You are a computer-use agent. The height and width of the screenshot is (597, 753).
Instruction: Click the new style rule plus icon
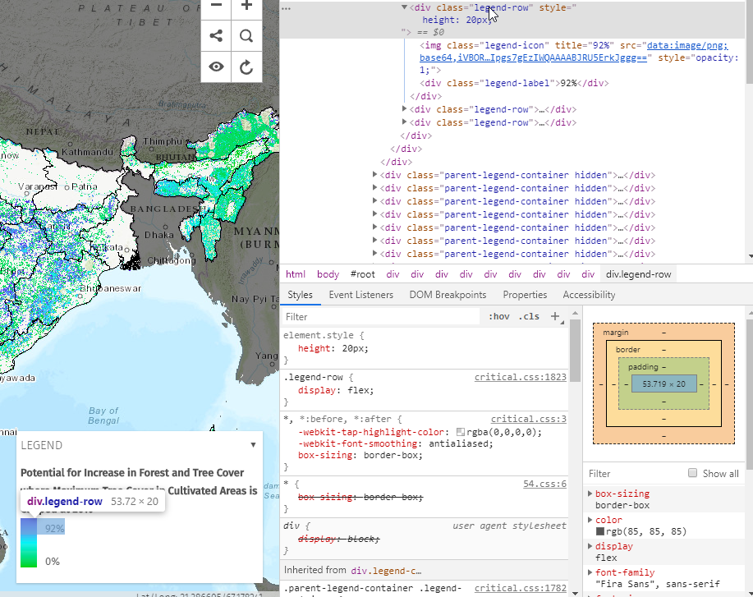point(556,316)
